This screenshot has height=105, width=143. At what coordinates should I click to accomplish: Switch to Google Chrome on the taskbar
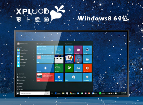[73, 93]
